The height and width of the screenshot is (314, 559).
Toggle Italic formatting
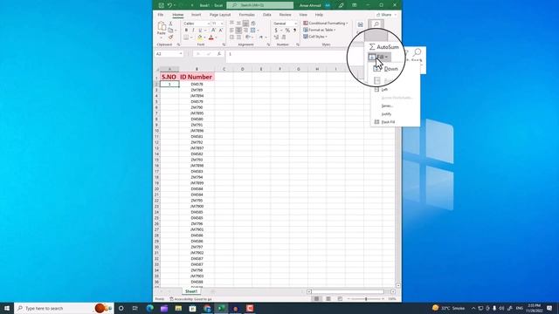click(193, 31)
